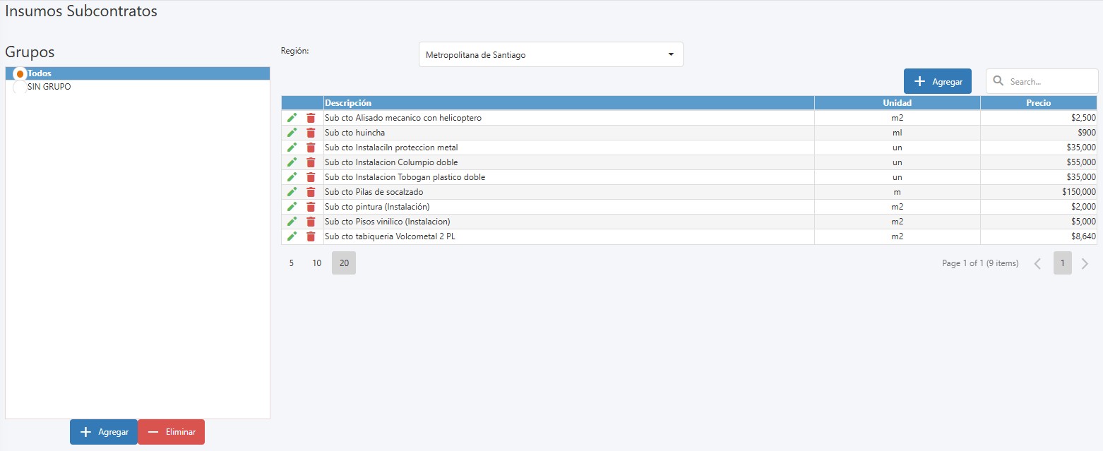
Task: Open the Región dropdown
Action: (551, 55)
